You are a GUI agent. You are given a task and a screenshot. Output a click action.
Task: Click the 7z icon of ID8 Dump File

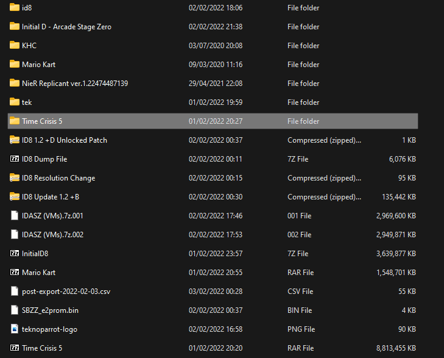[15, 159]
